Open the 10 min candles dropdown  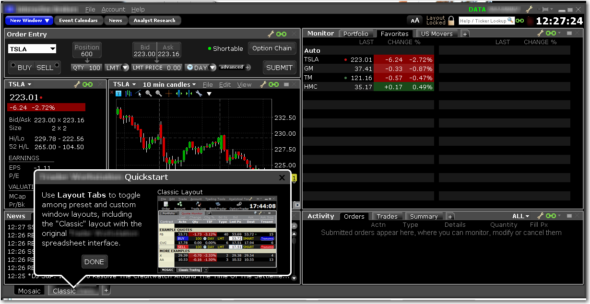pos(169,84)
